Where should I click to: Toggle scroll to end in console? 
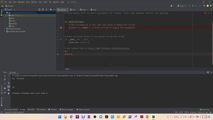pyautogui.click(x=9, y=87)
